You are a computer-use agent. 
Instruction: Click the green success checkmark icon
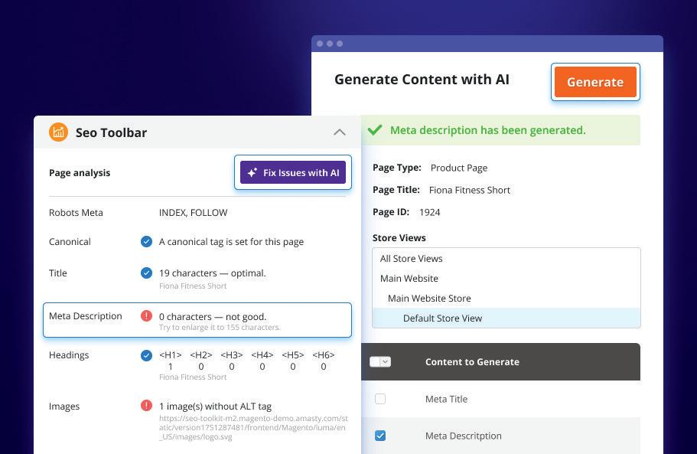pos(375,130)
